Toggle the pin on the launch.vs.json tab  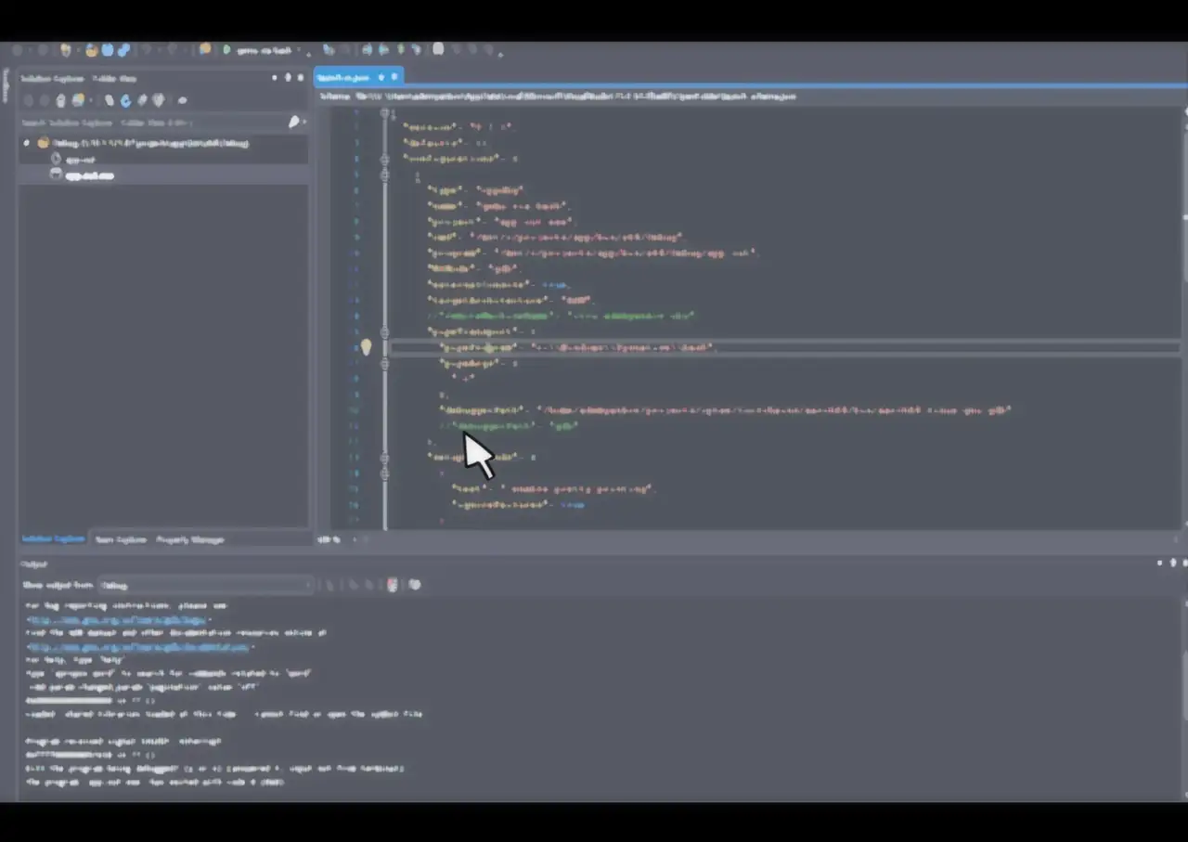[x=381, y=77]
